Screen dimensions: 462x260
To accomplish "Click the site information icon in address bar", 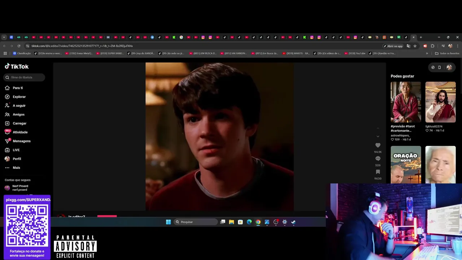I will (x=27, y=46).
